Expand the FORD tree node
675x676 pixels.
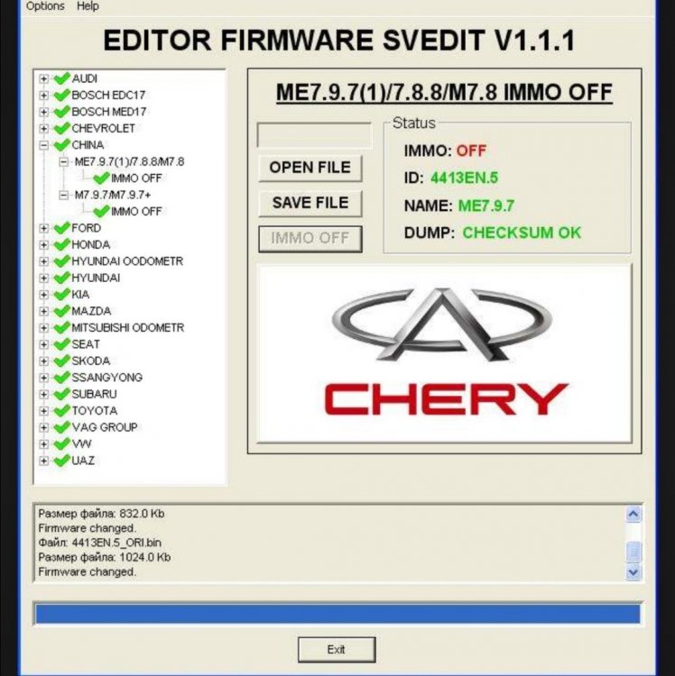[43, 228]
